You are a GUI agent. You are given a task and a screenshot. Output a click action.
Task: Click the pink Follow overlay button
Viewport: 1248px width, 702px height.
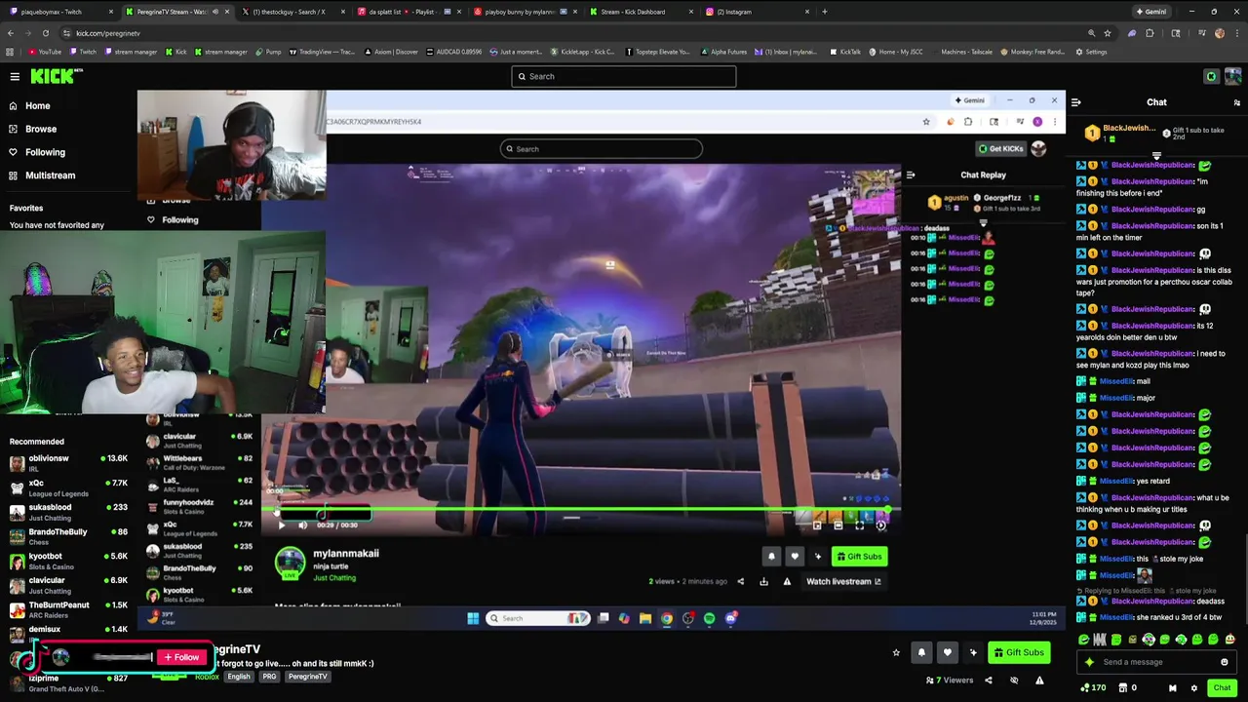tap(180, 657)
